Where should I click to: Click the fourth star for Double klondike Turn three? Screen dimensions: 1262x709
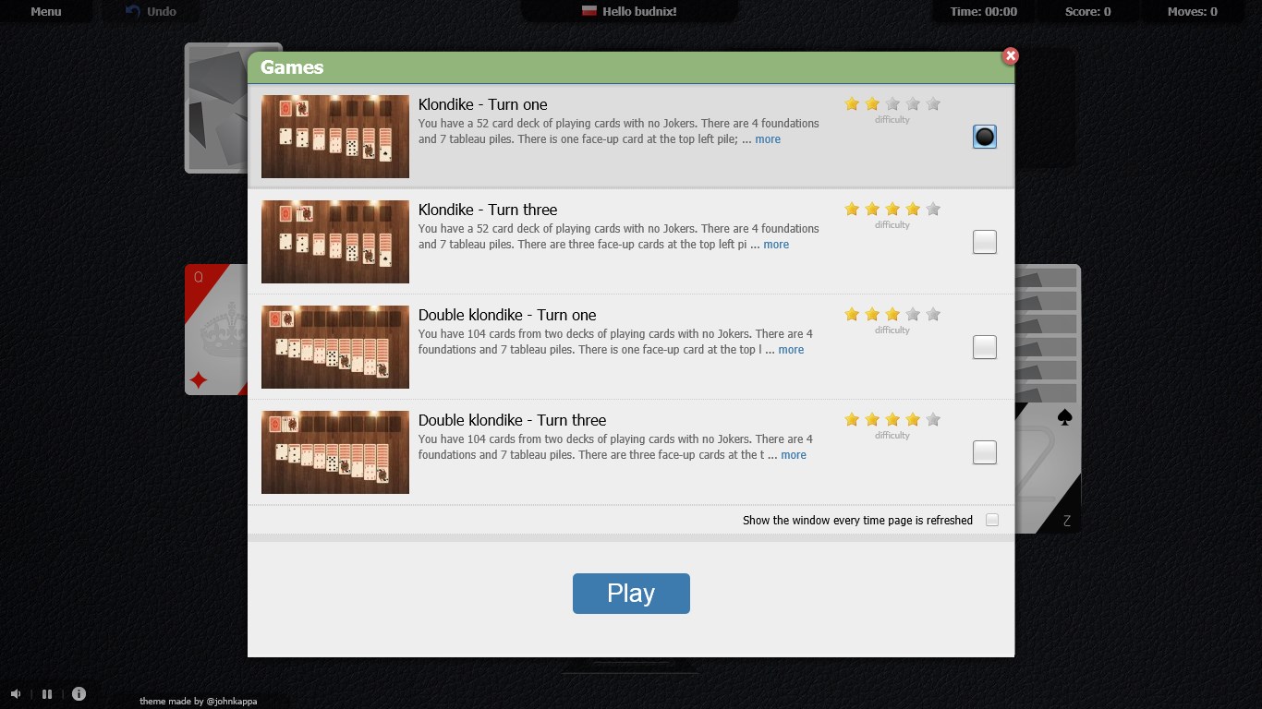coord(913,418)
